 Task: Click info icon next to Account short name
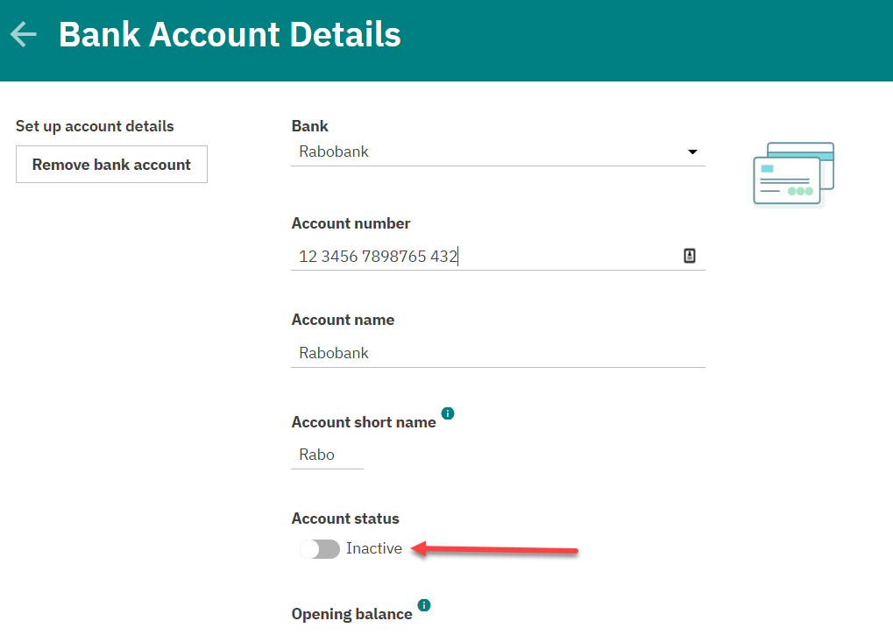[448, 413]
